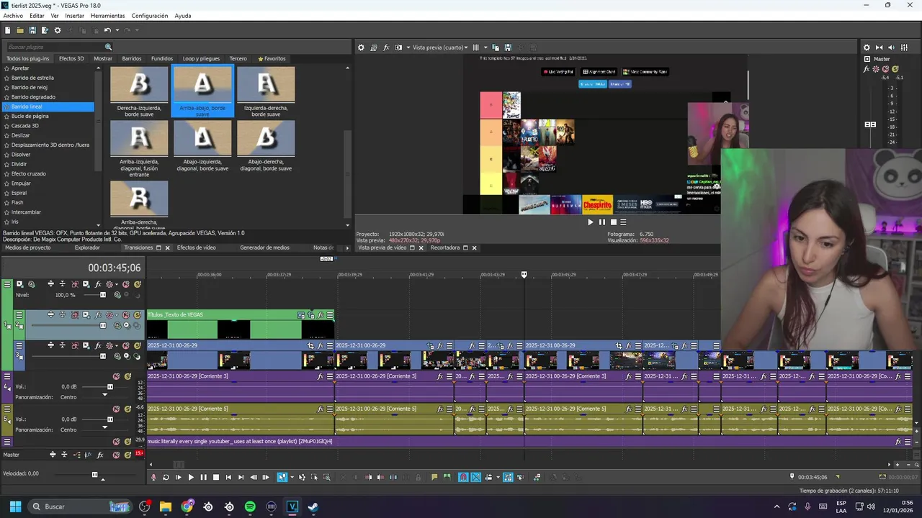
Task: Open Spotify from the Windows taskbar
Action: (x=250, y=506)
